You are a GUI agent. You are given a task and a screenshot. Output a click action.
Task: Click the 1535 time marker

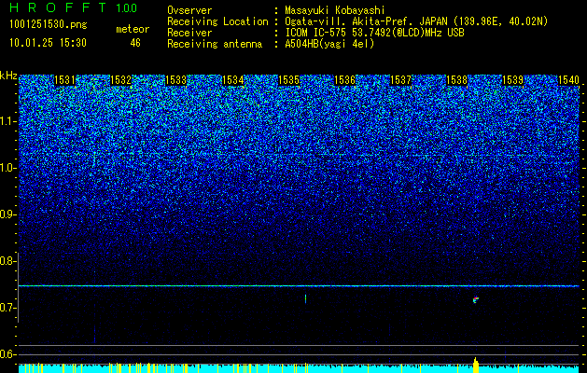click(x=289, y=80)
